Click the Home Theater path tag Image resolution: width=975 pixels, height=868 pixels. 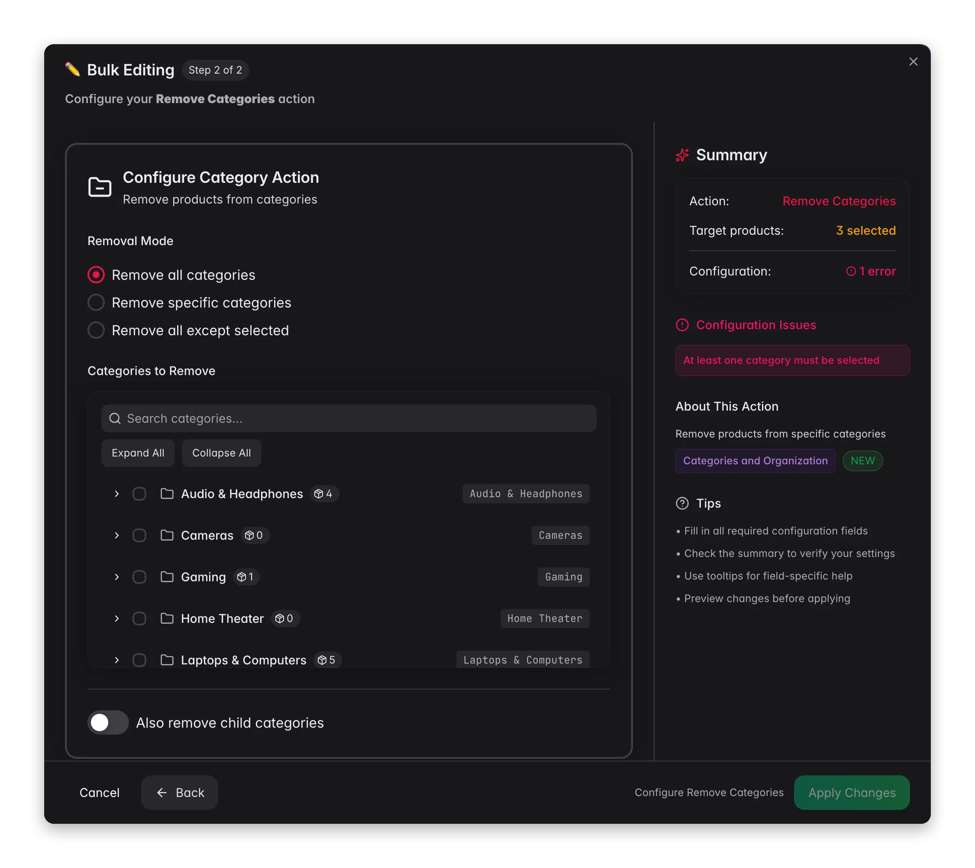pyautogui.click(x=545, y=618)
